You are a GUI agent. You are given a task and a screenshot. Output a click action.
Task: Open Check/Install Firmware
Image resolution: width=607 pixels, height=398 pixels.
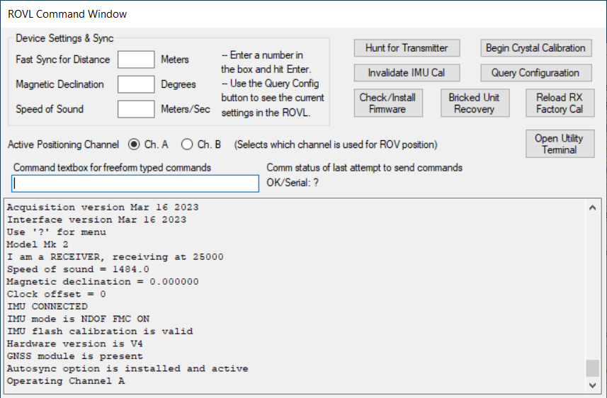(x=387, y=103)
